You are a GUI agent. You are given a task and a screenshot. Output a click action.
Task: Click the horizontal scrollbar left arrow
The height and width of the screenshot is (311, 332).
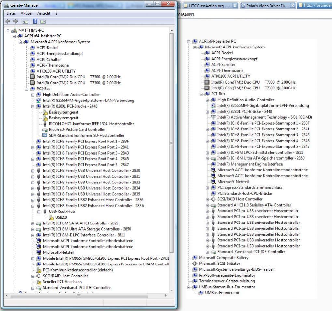point(7,295)
